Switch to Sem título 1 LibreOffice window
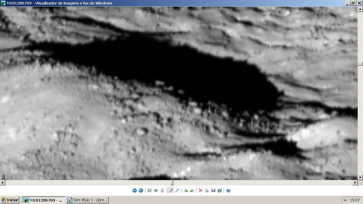The width and height of the screenshot is (363, 204). pos(87,200)
